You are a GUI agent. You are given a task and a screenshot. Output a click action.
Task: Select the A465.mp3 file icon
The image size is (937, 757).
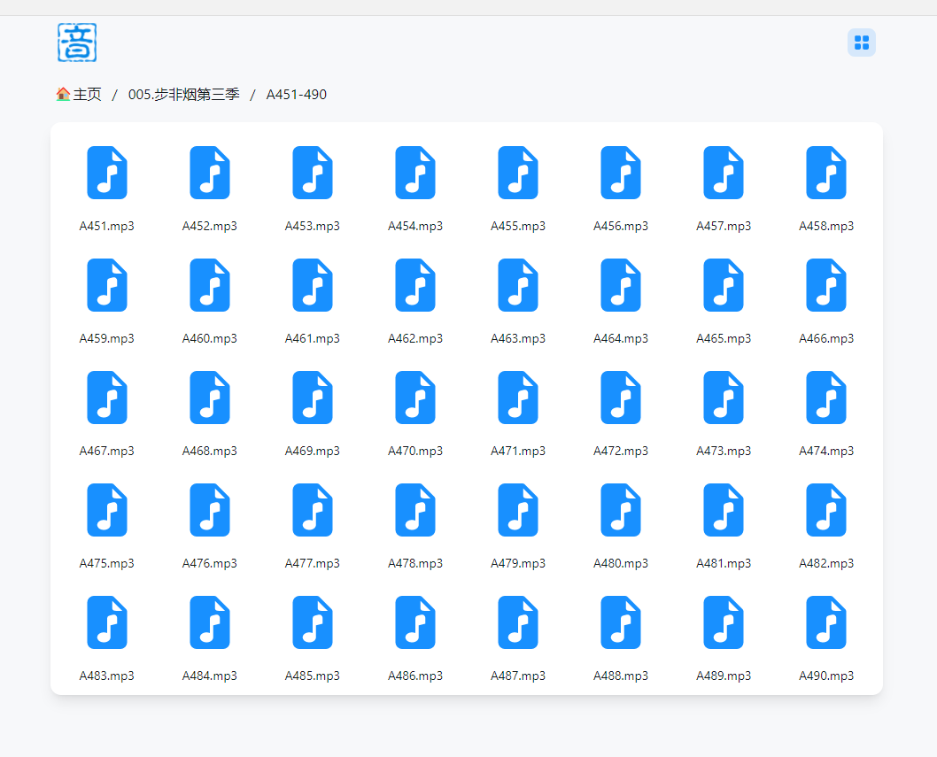coord(724,285)
